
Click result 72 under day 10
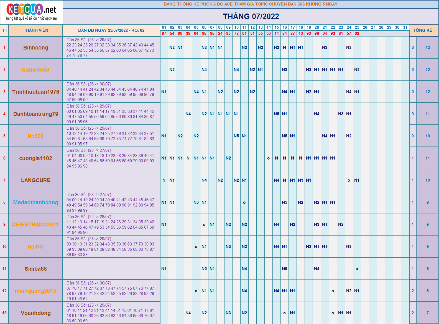click(x=236, y=33)
